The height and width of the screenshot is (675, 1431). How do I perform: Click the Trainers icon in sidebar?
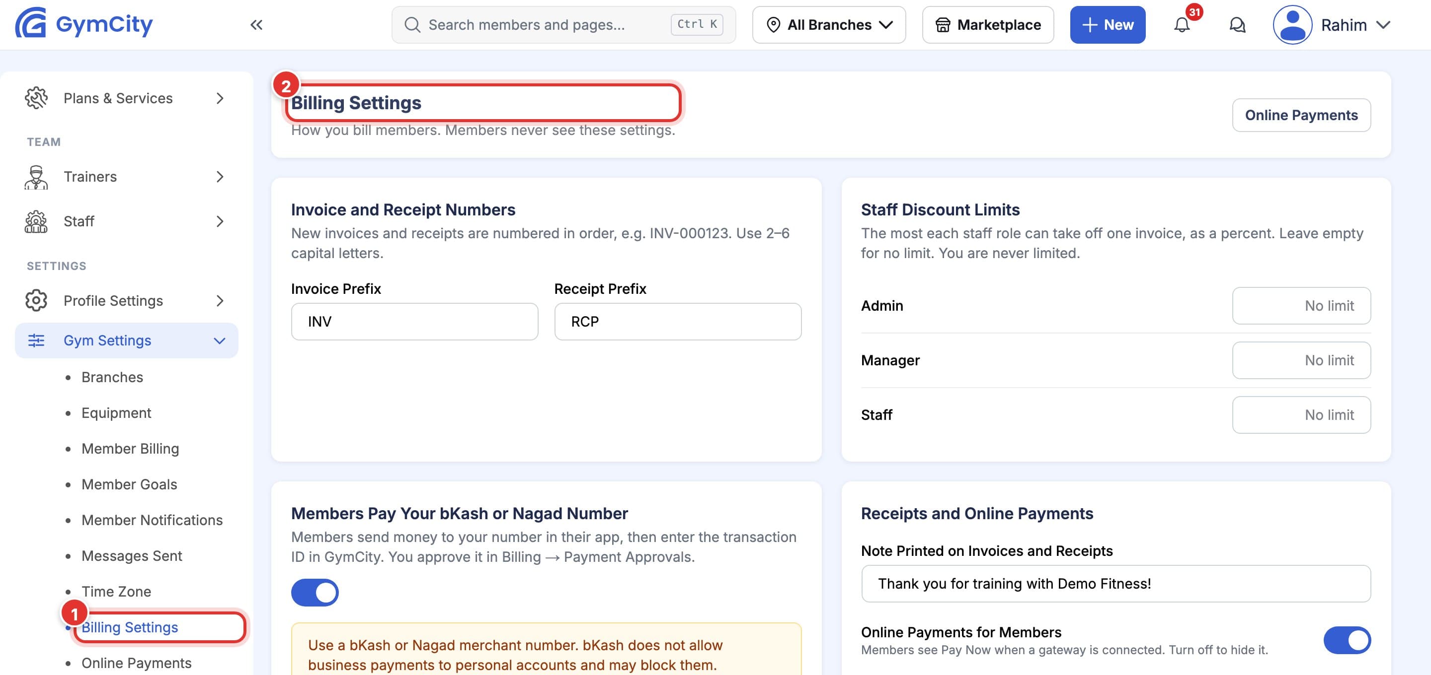pos(36,177)
